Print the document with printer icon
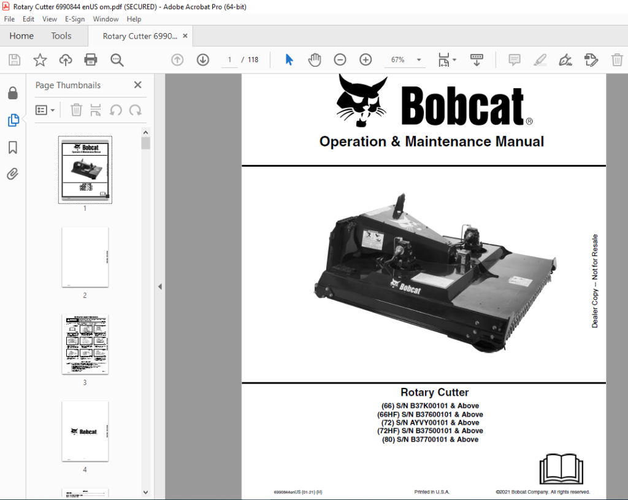This screenshot has width=628, height=500. (x=91, y=60)
